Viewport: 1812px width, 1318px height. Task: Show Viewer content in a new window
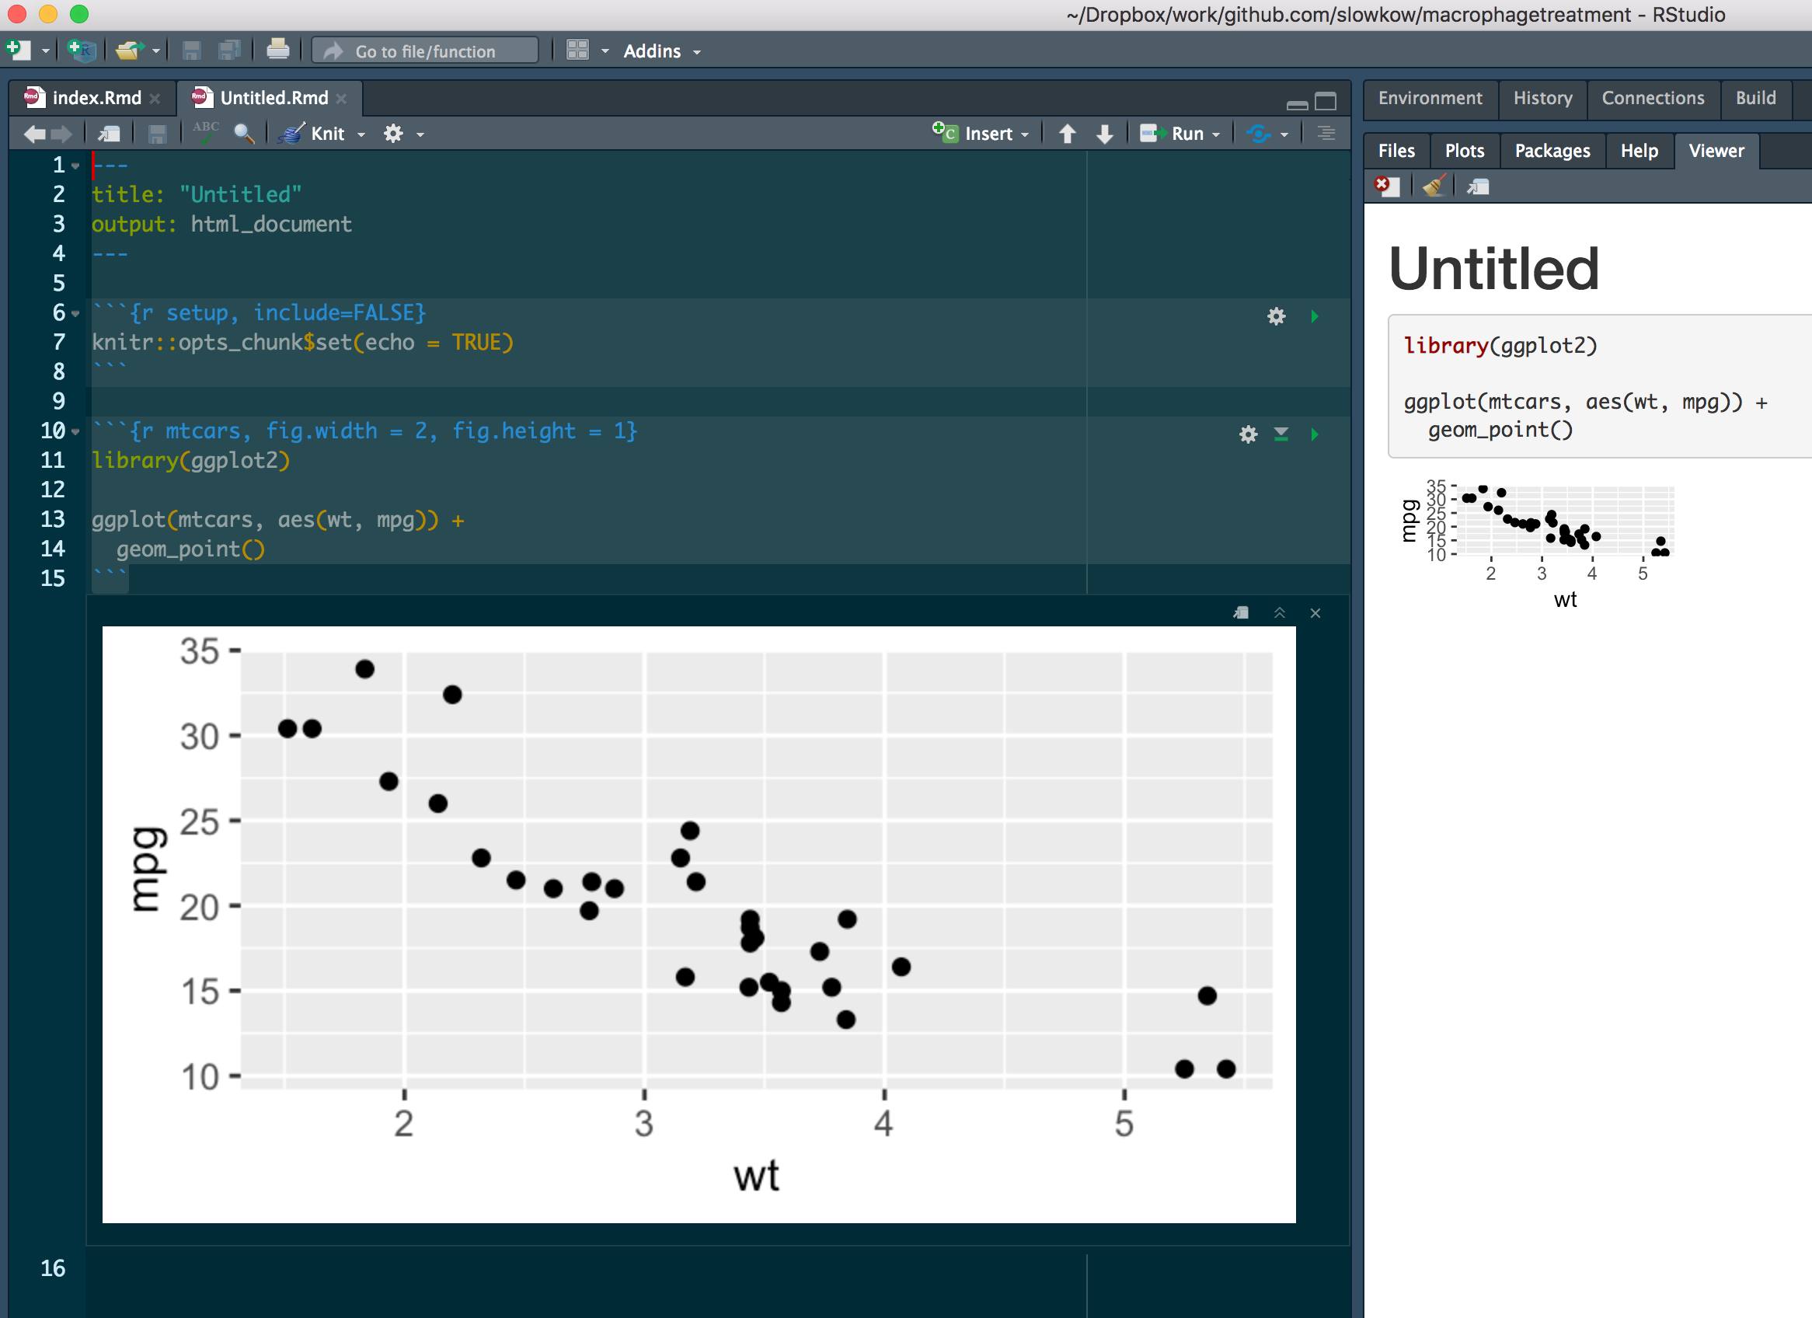point(1477,186)
